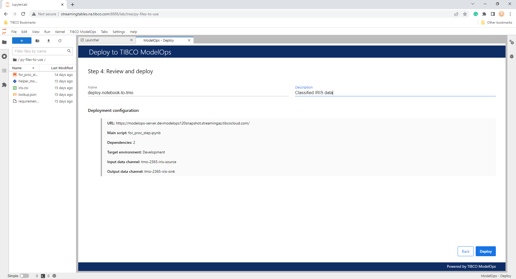Click the Deploy button

tap(486, 251)
